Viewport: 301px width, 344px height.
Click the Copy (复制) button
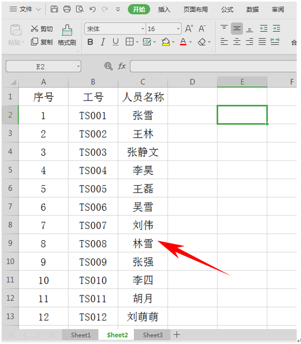(42, 42)
